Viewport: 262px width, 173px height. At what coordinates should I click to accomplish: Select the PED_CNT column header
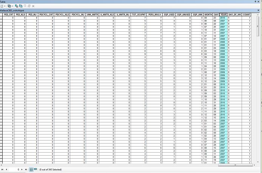click(x=9, y=15)
